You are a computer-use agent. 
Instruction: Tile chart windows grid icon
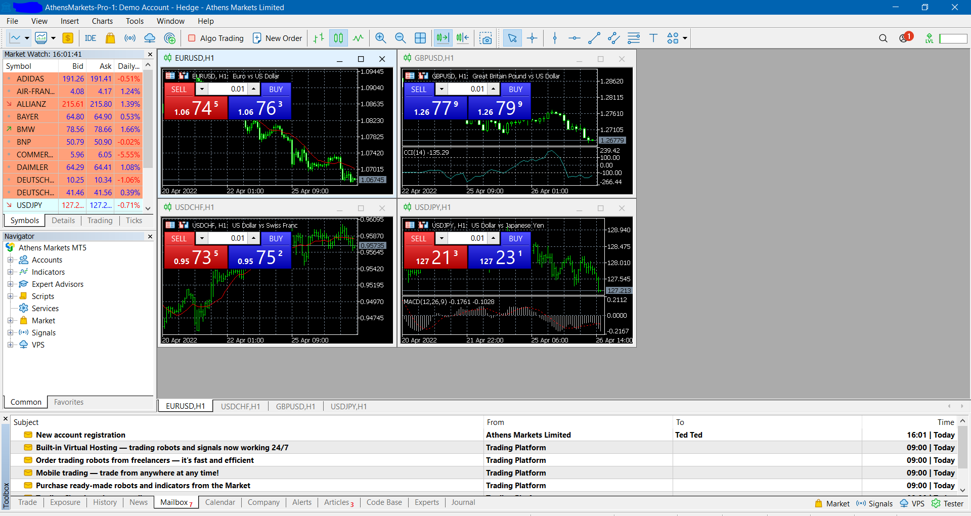tap(420, 38)
